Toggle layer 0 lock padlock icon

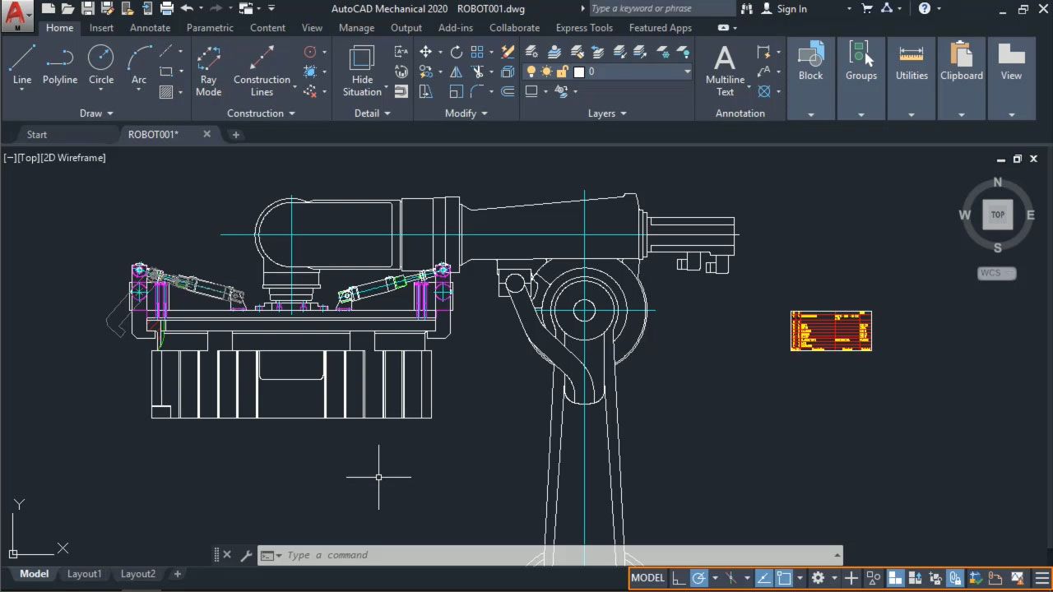point(563,72)
